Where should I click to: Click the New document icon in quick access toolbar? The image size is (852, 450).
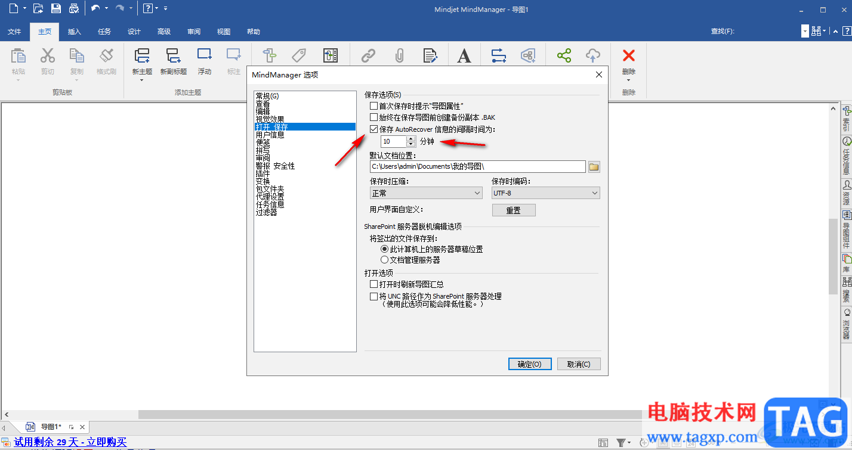point(13,8)
